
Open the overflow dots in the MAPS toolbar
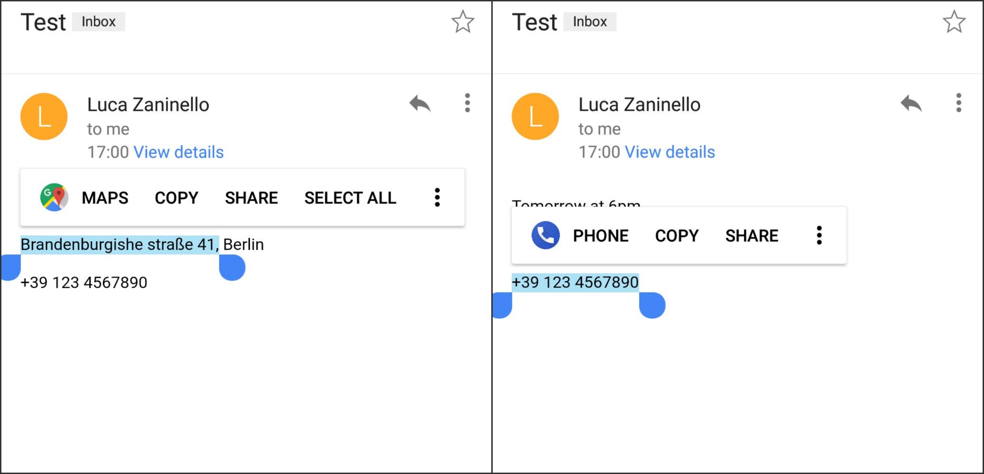click(437, 197)
